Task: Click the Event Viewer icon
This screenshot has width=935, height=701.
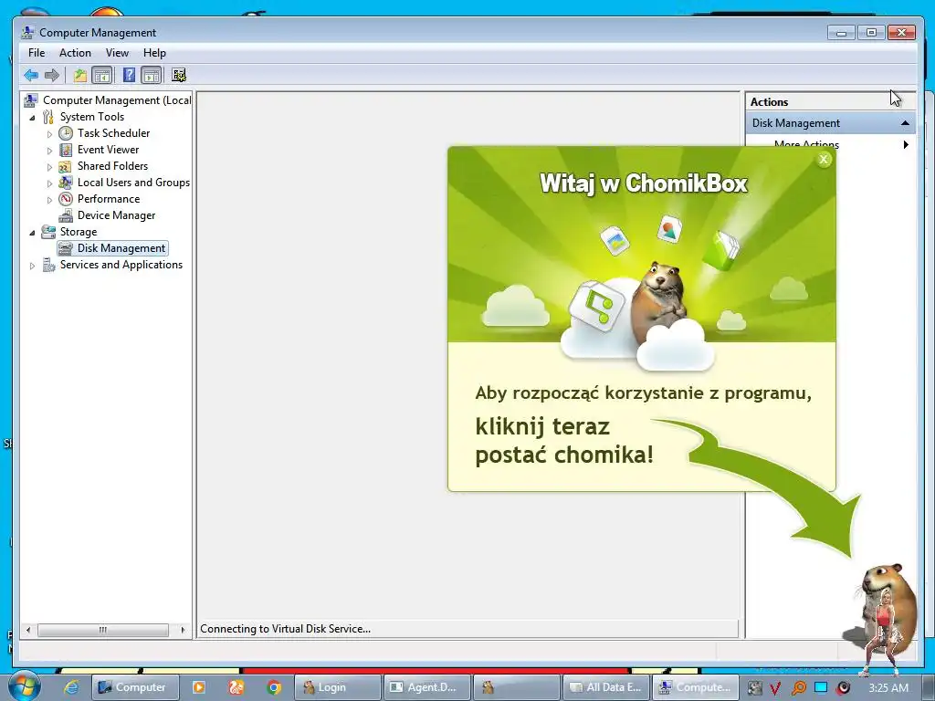Action: point(66,150)
